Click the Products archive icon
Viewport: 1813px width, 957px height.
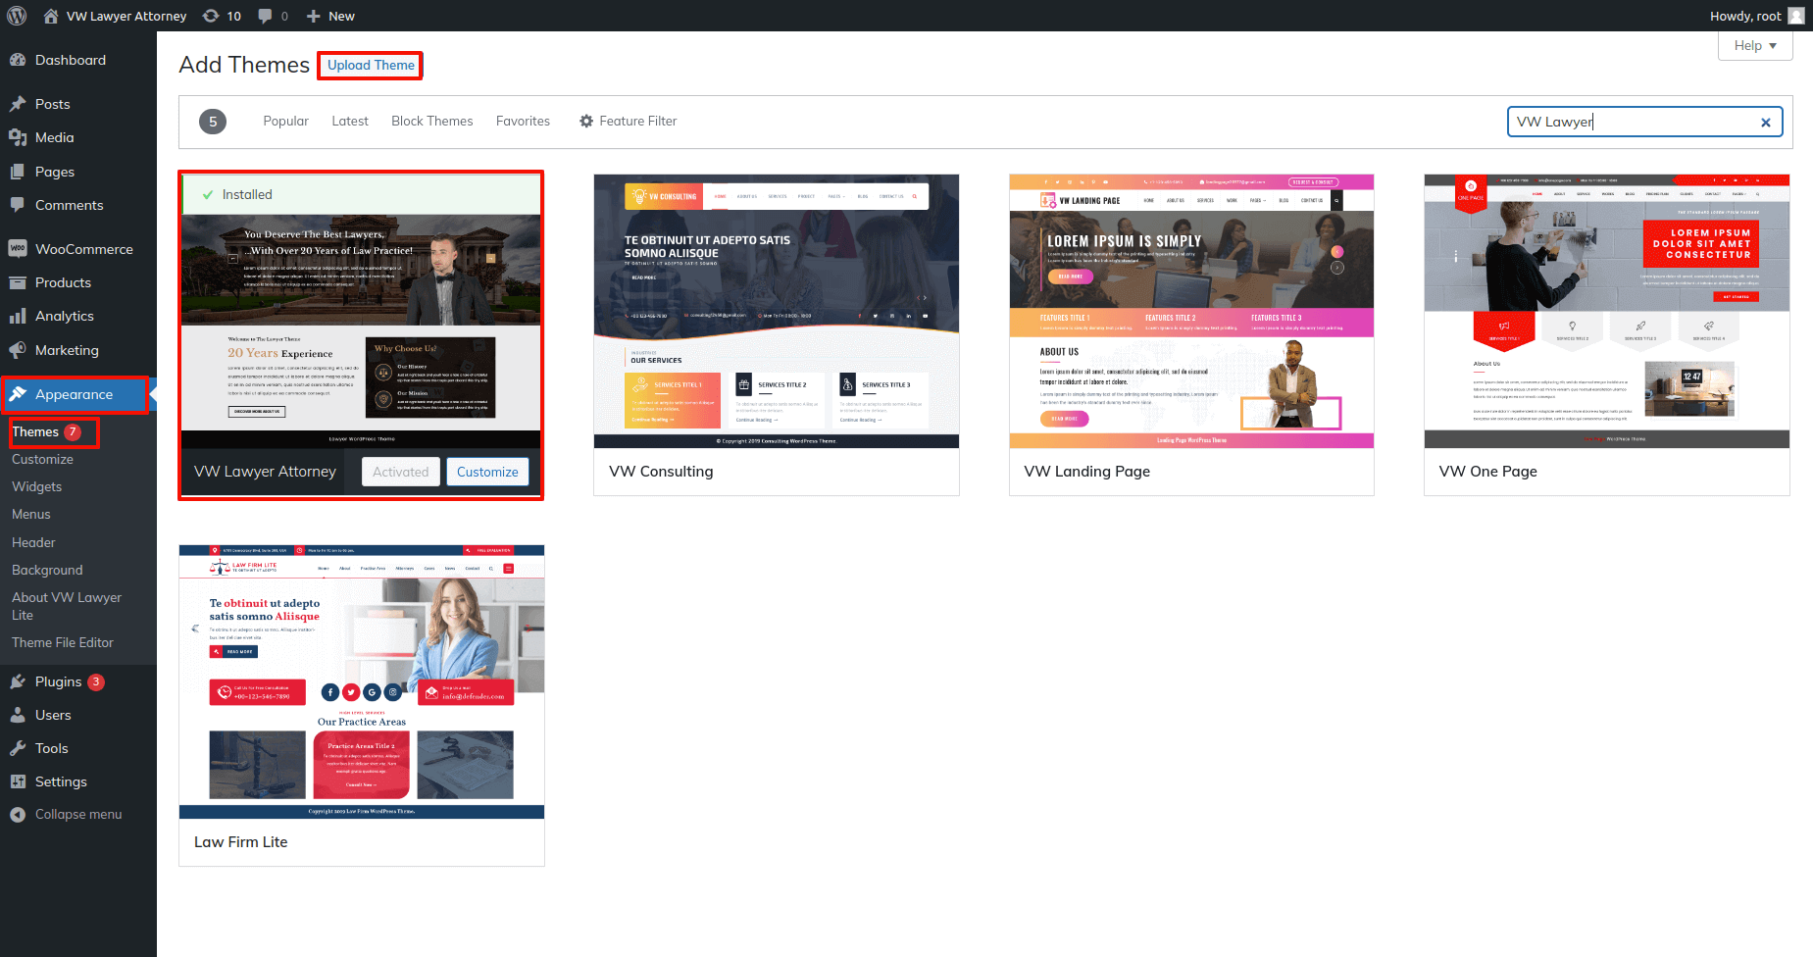click(18, 282)
